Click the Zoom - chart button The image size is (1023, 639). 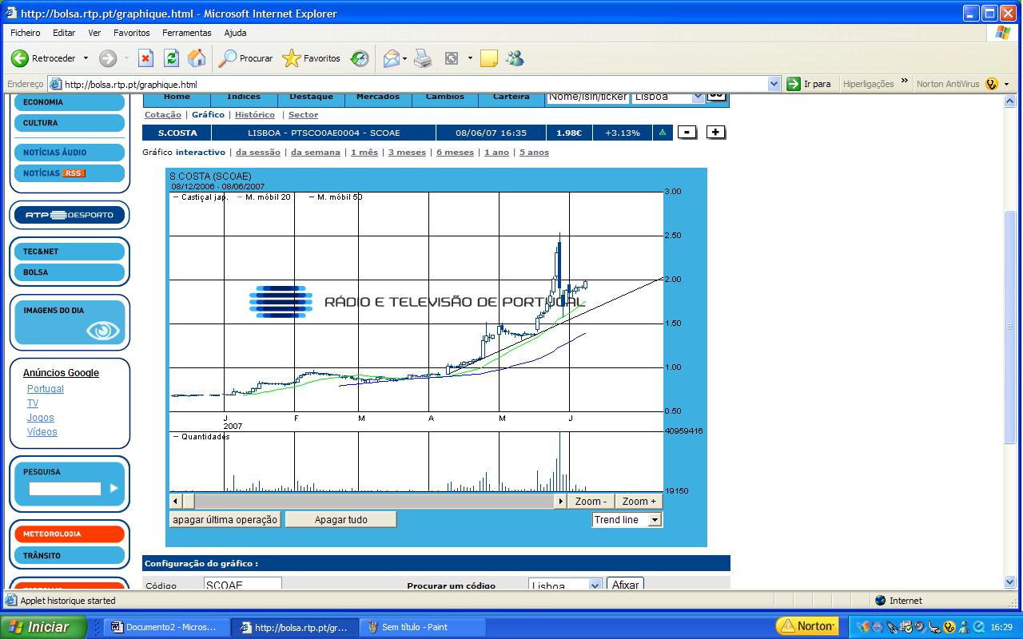click(591, 502)
